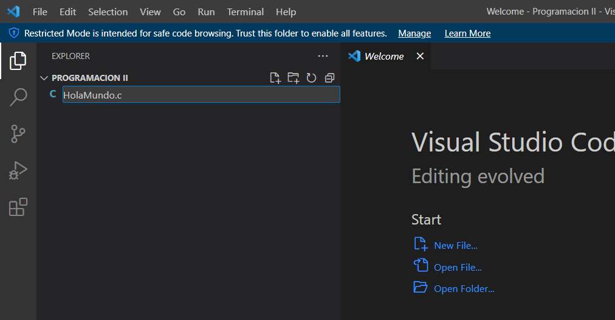Open the Search view in activity bar
This screenshot has width=615, height=320.
click(18, 97)
